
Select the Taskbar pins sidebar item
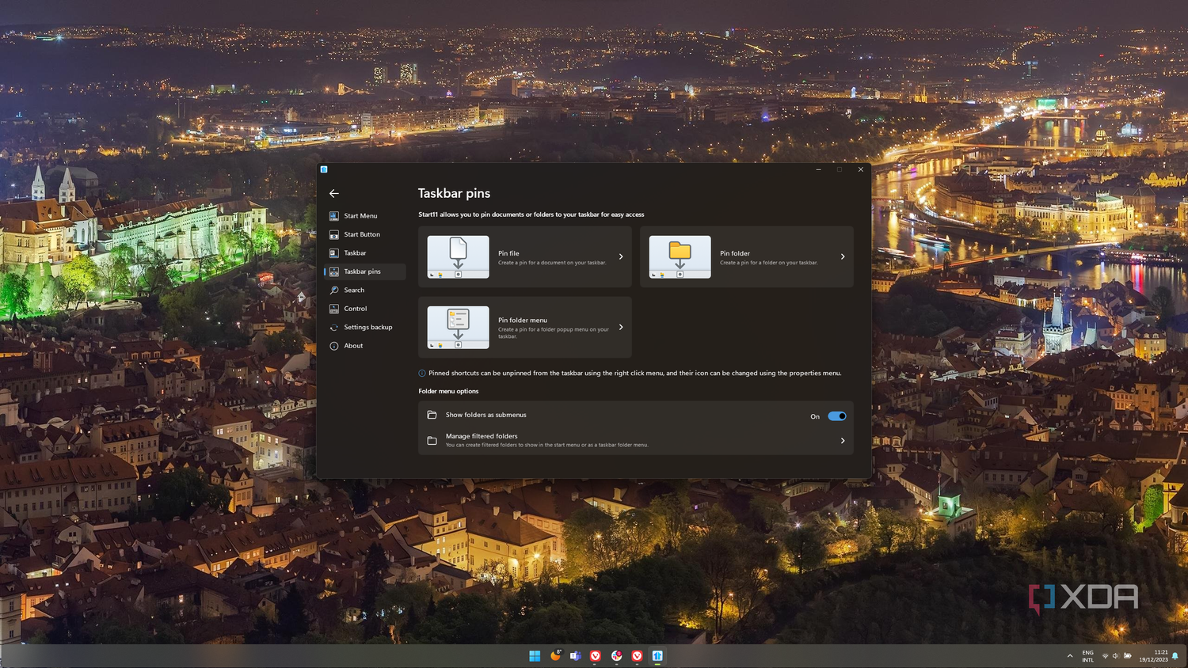[365, 271]
